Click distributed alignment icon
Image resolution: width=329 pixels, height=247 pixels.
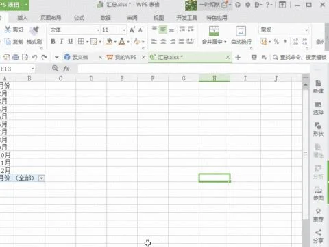pyautogui.click(x=190, y=41)
